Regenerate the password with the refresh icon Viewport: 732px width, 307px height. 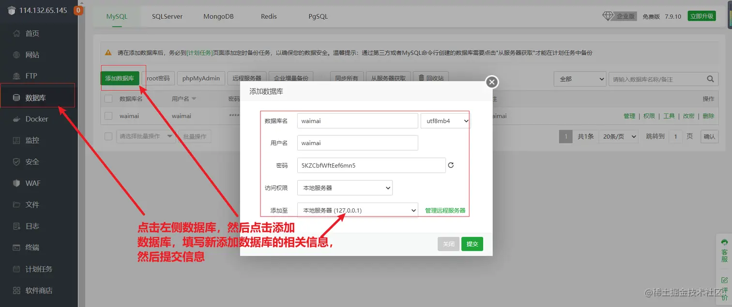coord(451,165)
